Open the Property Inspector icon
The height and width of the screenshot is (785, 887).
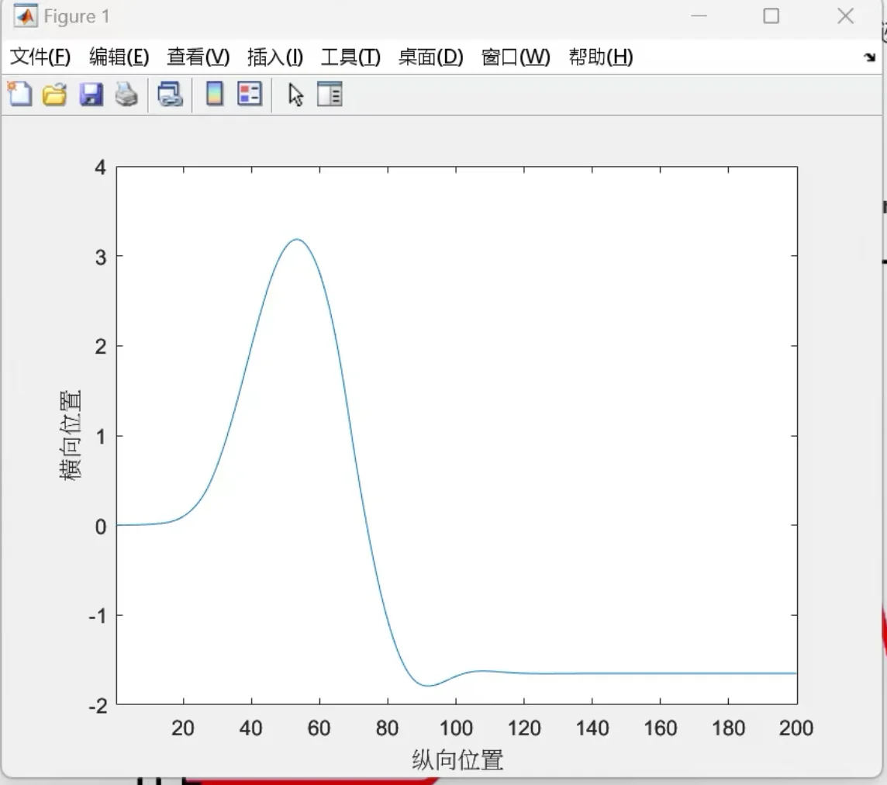tap(330, 94)
